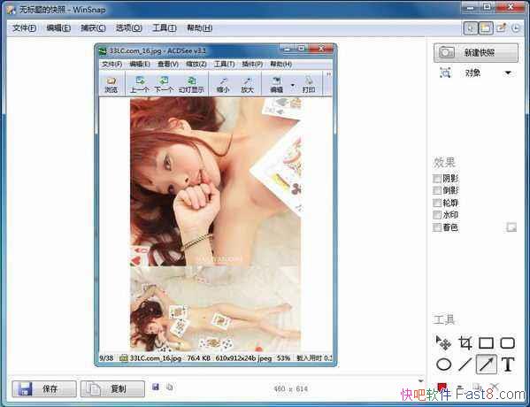Viewport: 530px width, 407px height.
Task: Enable the 水印 effect checkbox
Action: (437, 215)
